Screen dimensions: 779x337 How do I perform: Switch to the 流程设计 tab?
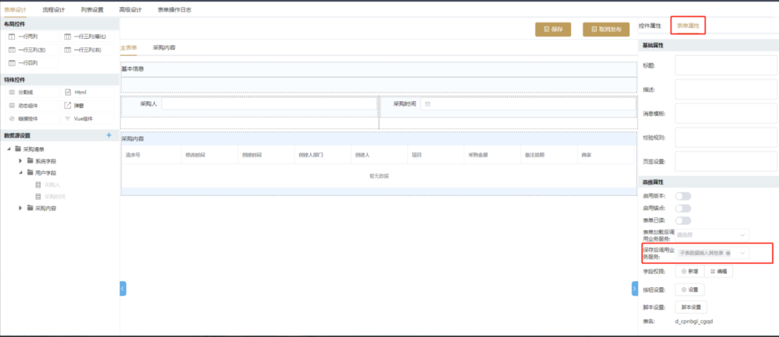coord(54,9)
